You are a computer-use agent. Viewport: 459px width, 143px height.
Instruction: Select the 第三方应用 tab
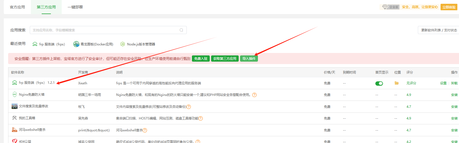click(46, 7)
